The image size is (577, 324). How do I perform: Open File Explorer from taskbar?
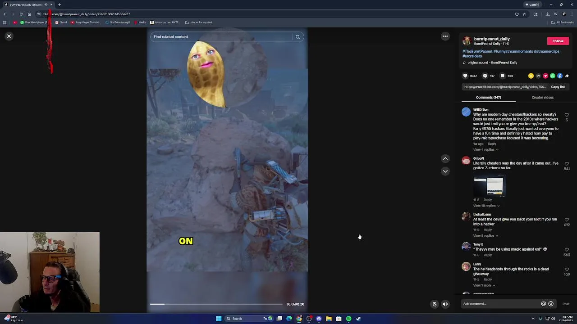[x=329, y=319]
